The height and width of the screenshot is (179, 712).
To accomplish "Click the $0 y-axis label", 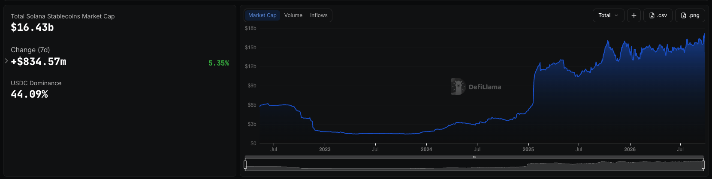I will point(253,143).
